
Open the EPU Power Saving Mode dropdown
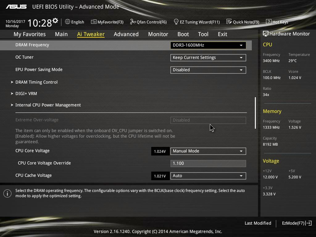(208, 70)
